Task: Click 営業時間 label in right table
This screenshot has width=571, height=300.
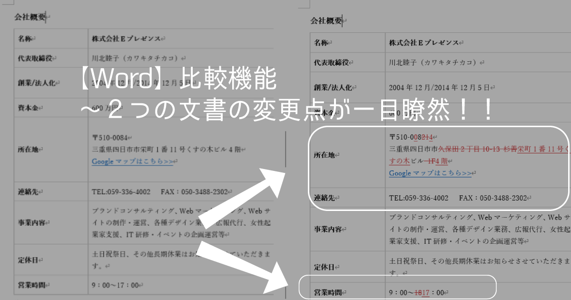Action: point(327,291)
